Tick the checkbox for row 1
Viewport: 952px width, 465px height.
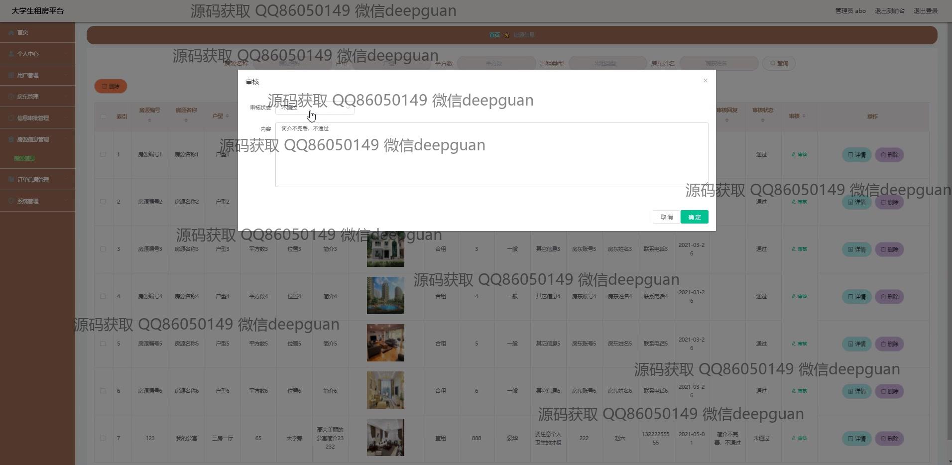point(103,154)
